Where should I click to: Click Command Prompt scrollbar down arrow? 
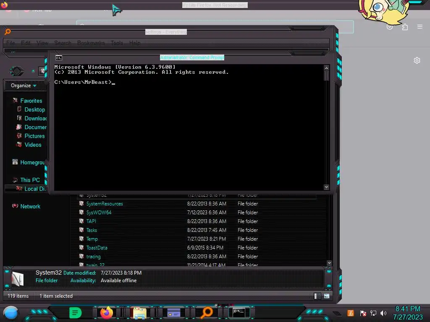click(x=326, y=187)
